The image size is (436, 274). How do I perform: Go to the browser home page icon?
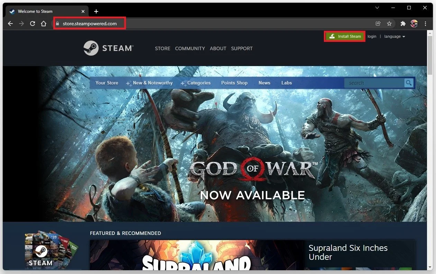(44, 24)
